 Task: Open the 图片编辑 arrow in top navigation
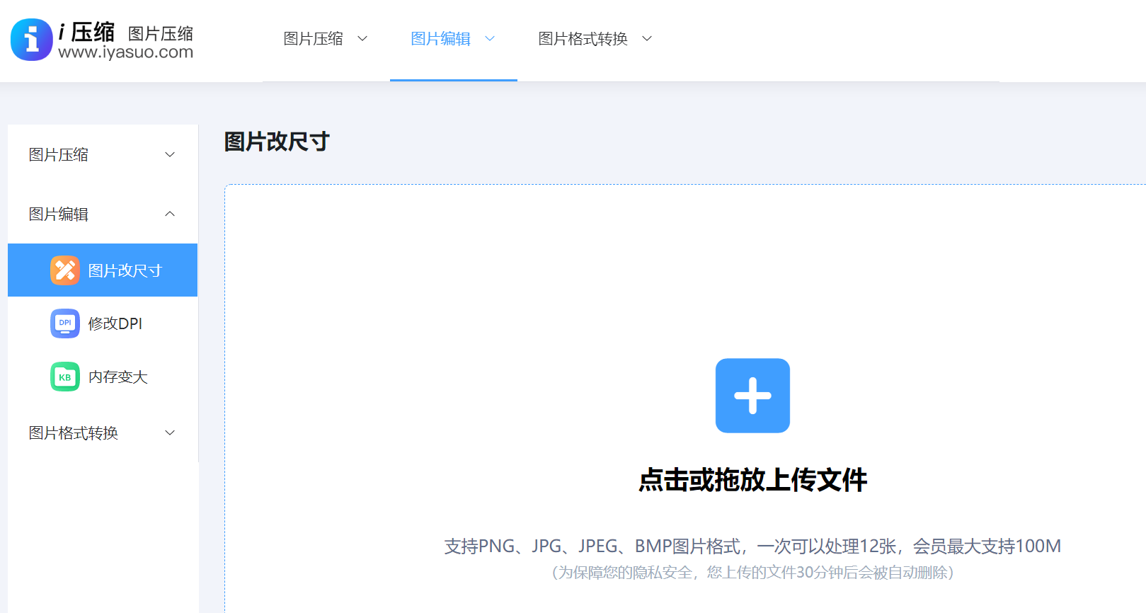click(490, 39)
